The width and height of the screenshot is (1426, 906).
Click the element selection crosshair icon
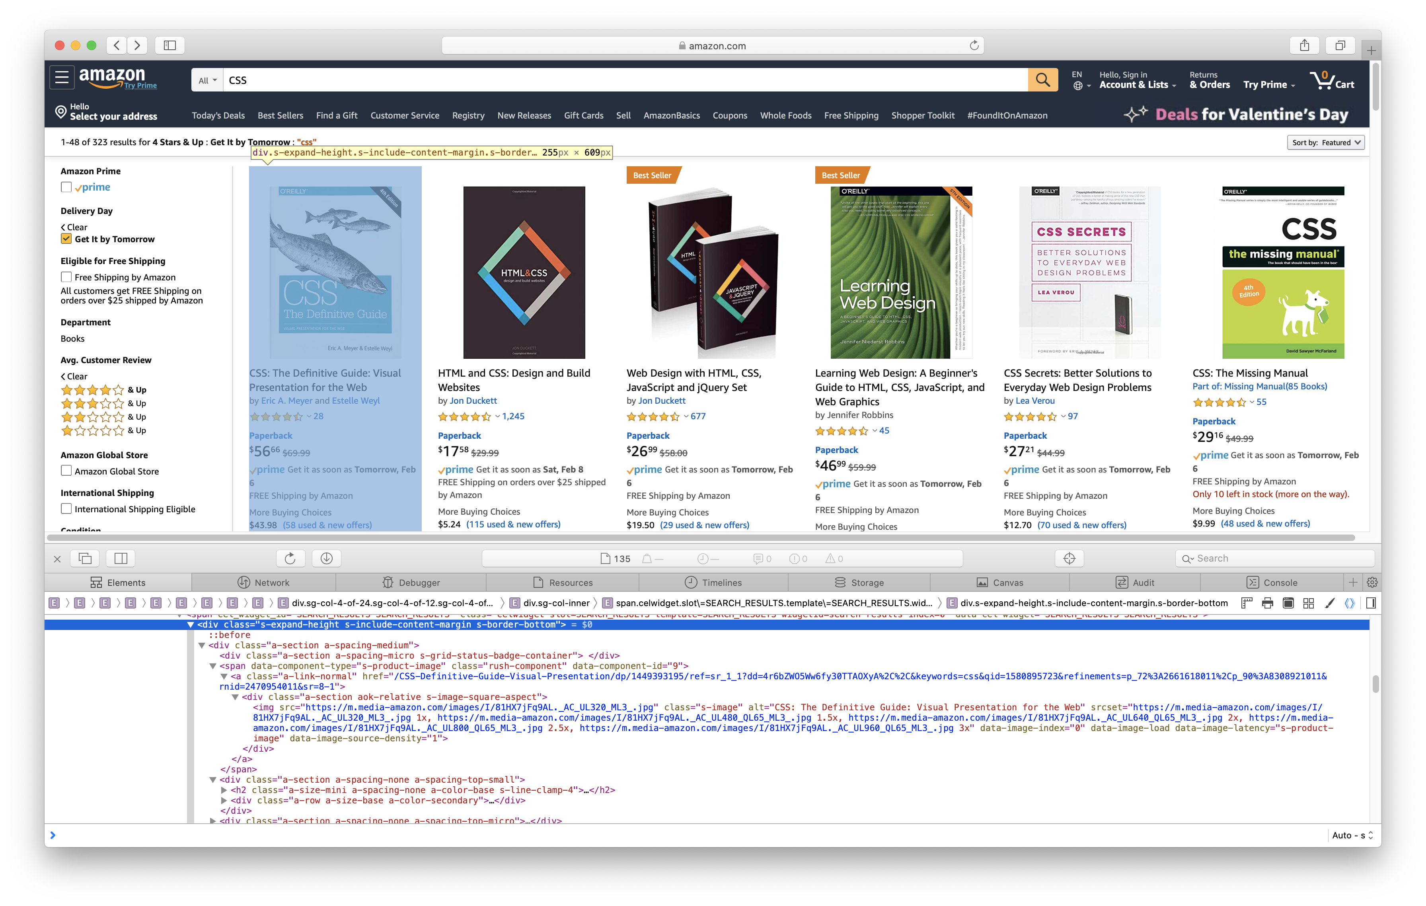[x=1069, y=558]
